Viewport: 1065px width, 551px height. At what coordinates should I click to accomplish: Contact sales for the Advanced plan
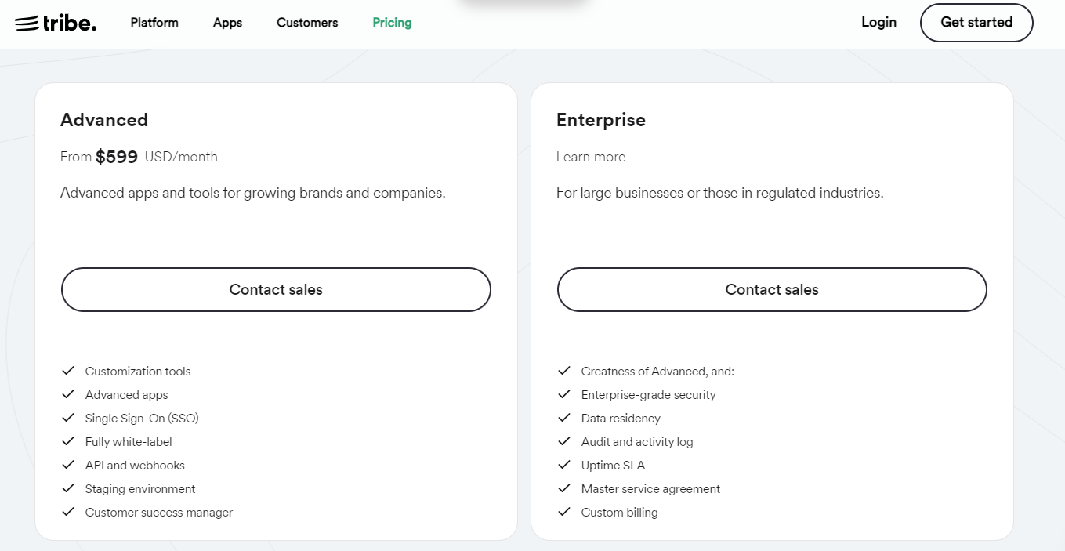pyautogui.click(x=276, y=289)
